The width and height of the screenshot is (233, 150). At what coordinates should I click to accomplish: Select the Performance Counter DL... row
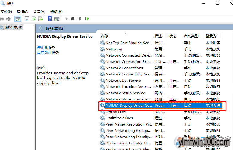coord(161,143)
